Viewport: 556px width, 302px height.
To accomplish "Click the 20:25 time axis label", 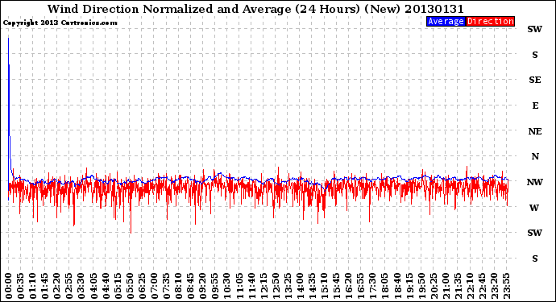I will pos(434,286).
